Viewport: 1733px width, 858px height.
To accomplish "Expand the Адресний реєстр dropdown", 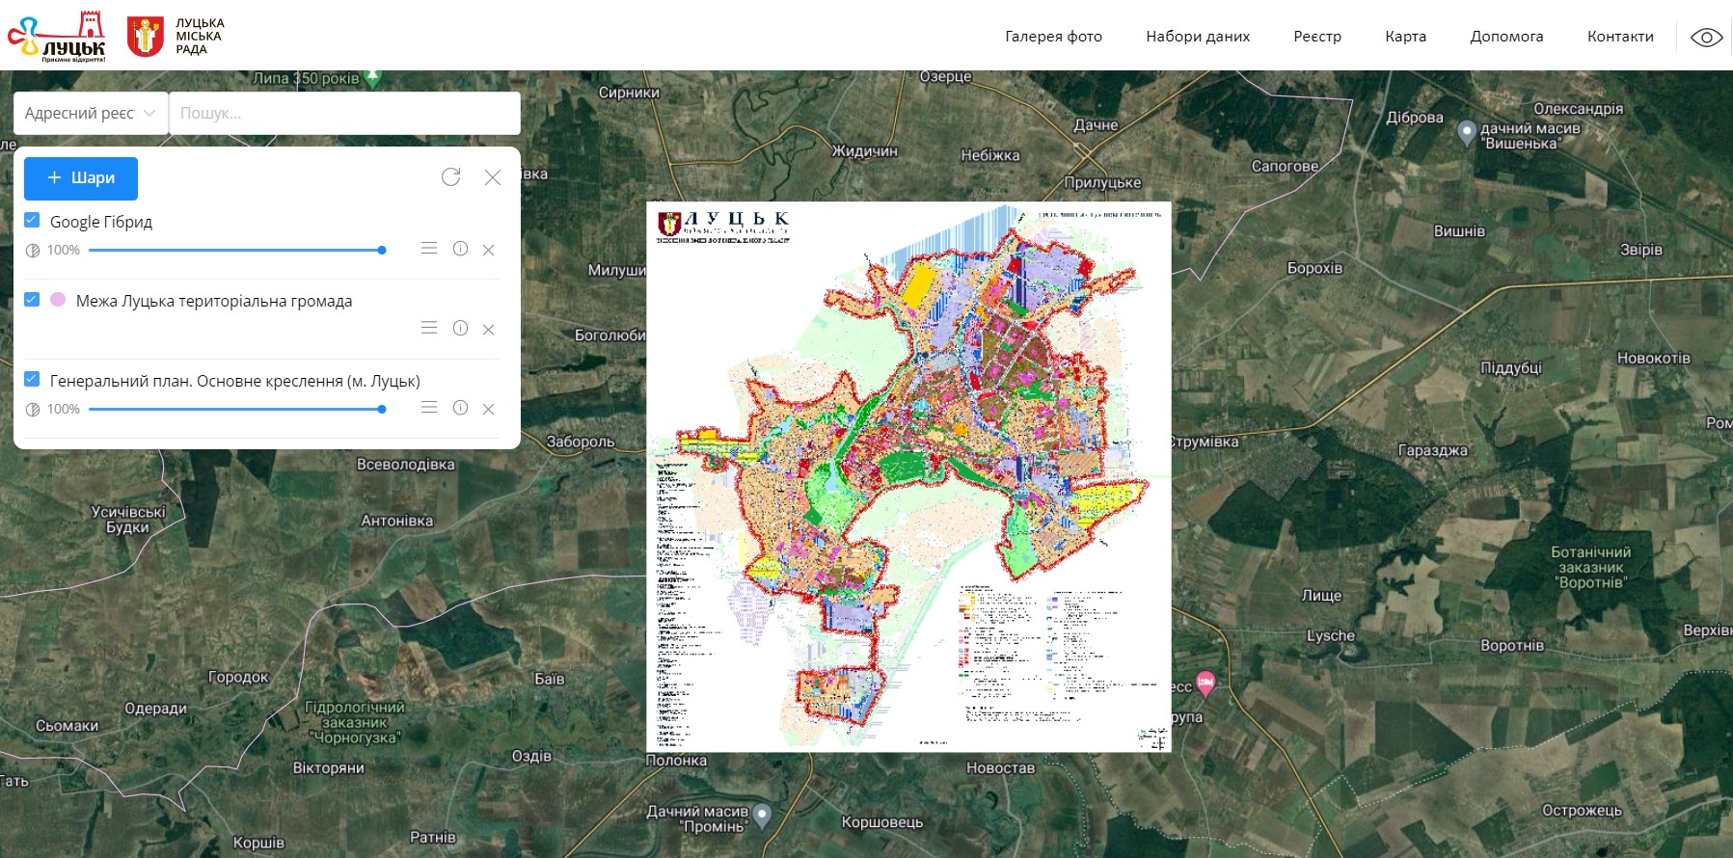I will [x=90, y=113].
